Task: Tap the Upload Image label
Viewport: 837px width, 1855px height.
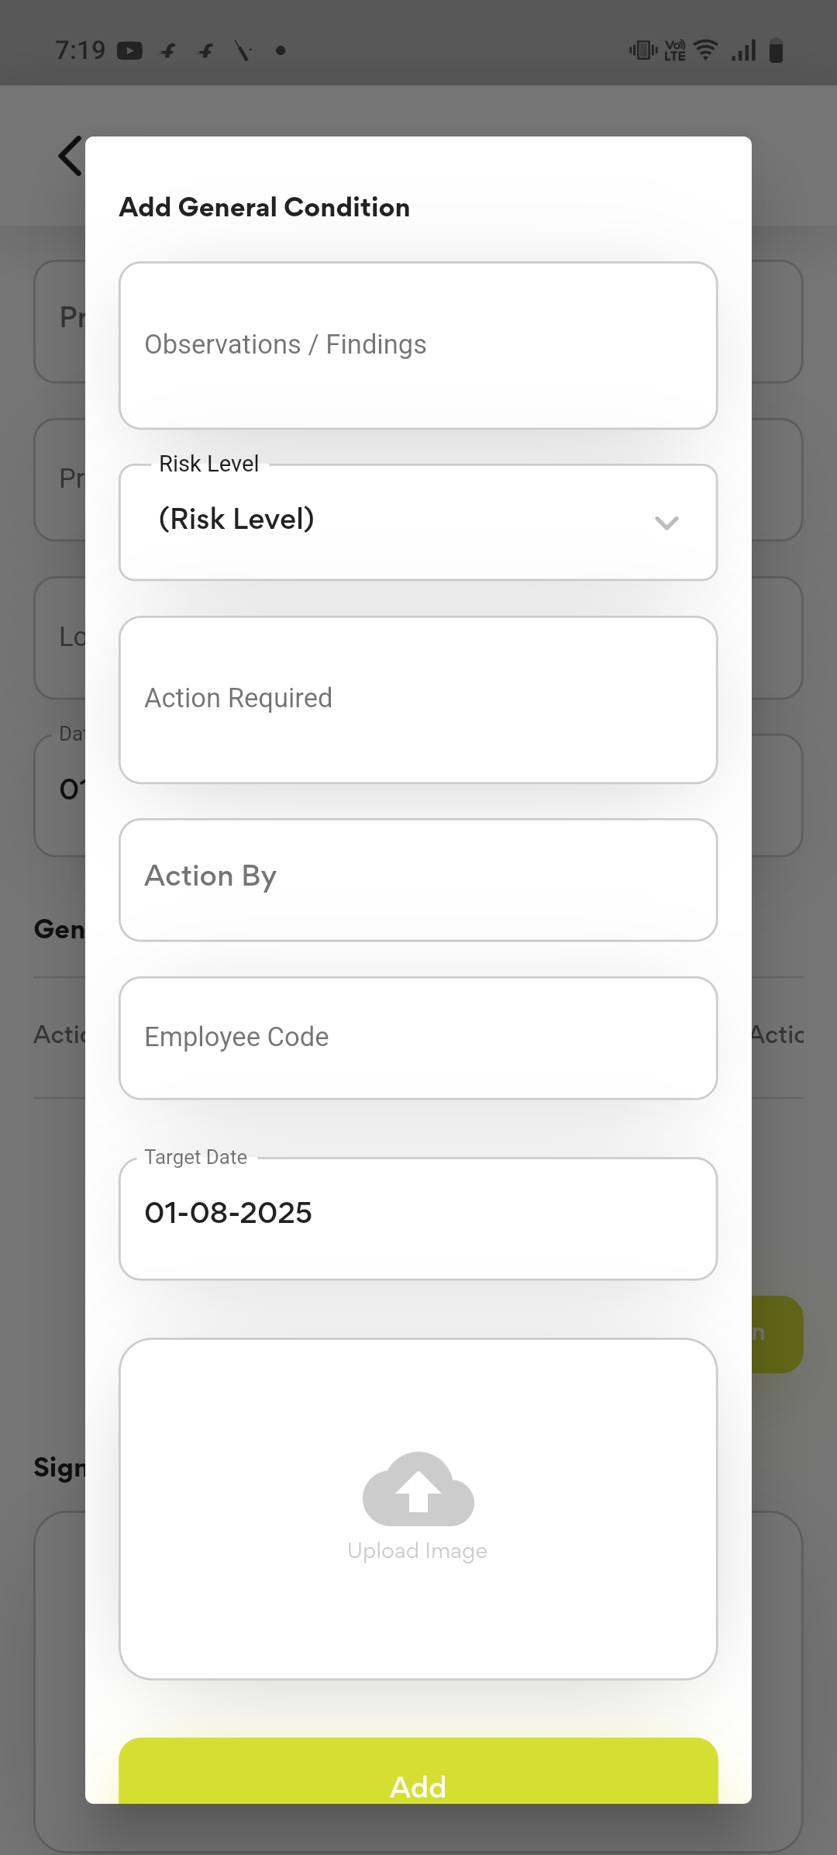Action: (418, 1551)
